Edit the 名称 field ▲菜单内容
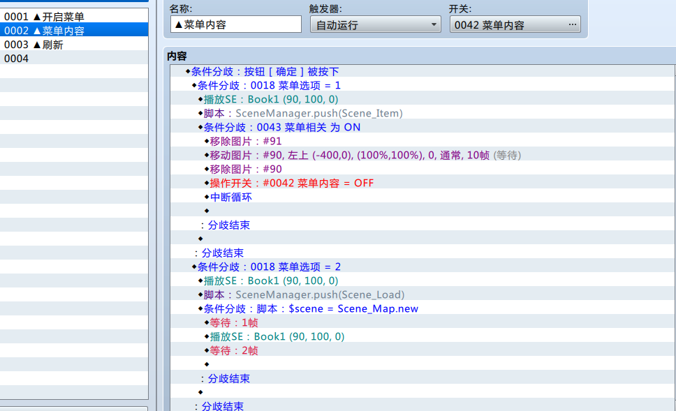The image size is (676, 411). click(x=236, y=24)
